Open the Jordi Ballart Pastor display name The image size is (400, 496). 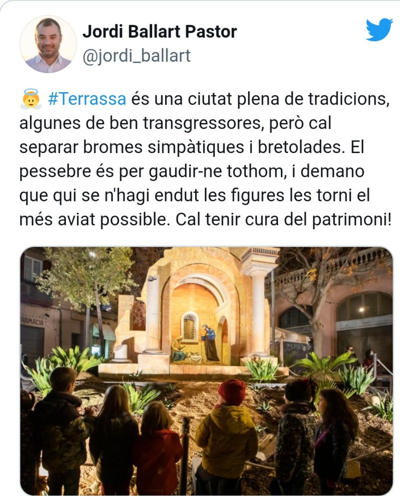160,31
